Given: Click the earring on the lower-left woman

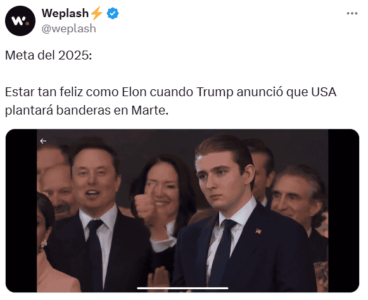Looking at the screenshot, I should pos(44,244).
